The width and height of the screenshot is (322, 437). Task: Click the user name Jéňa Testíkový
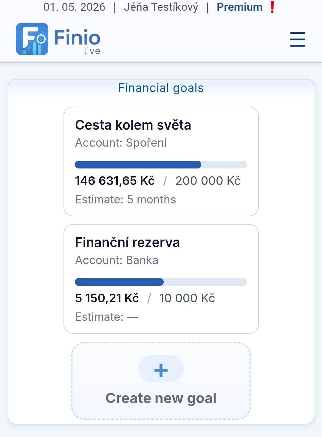[x=161, y=7]
